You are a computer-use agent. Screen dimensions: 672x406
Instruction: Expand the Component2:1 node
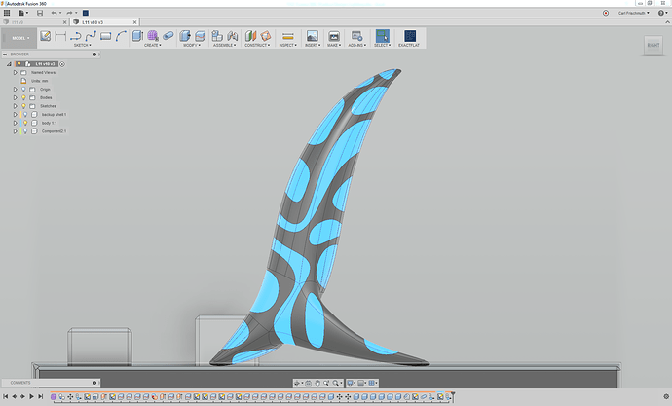pyautogui.click(x=16, y=131)
